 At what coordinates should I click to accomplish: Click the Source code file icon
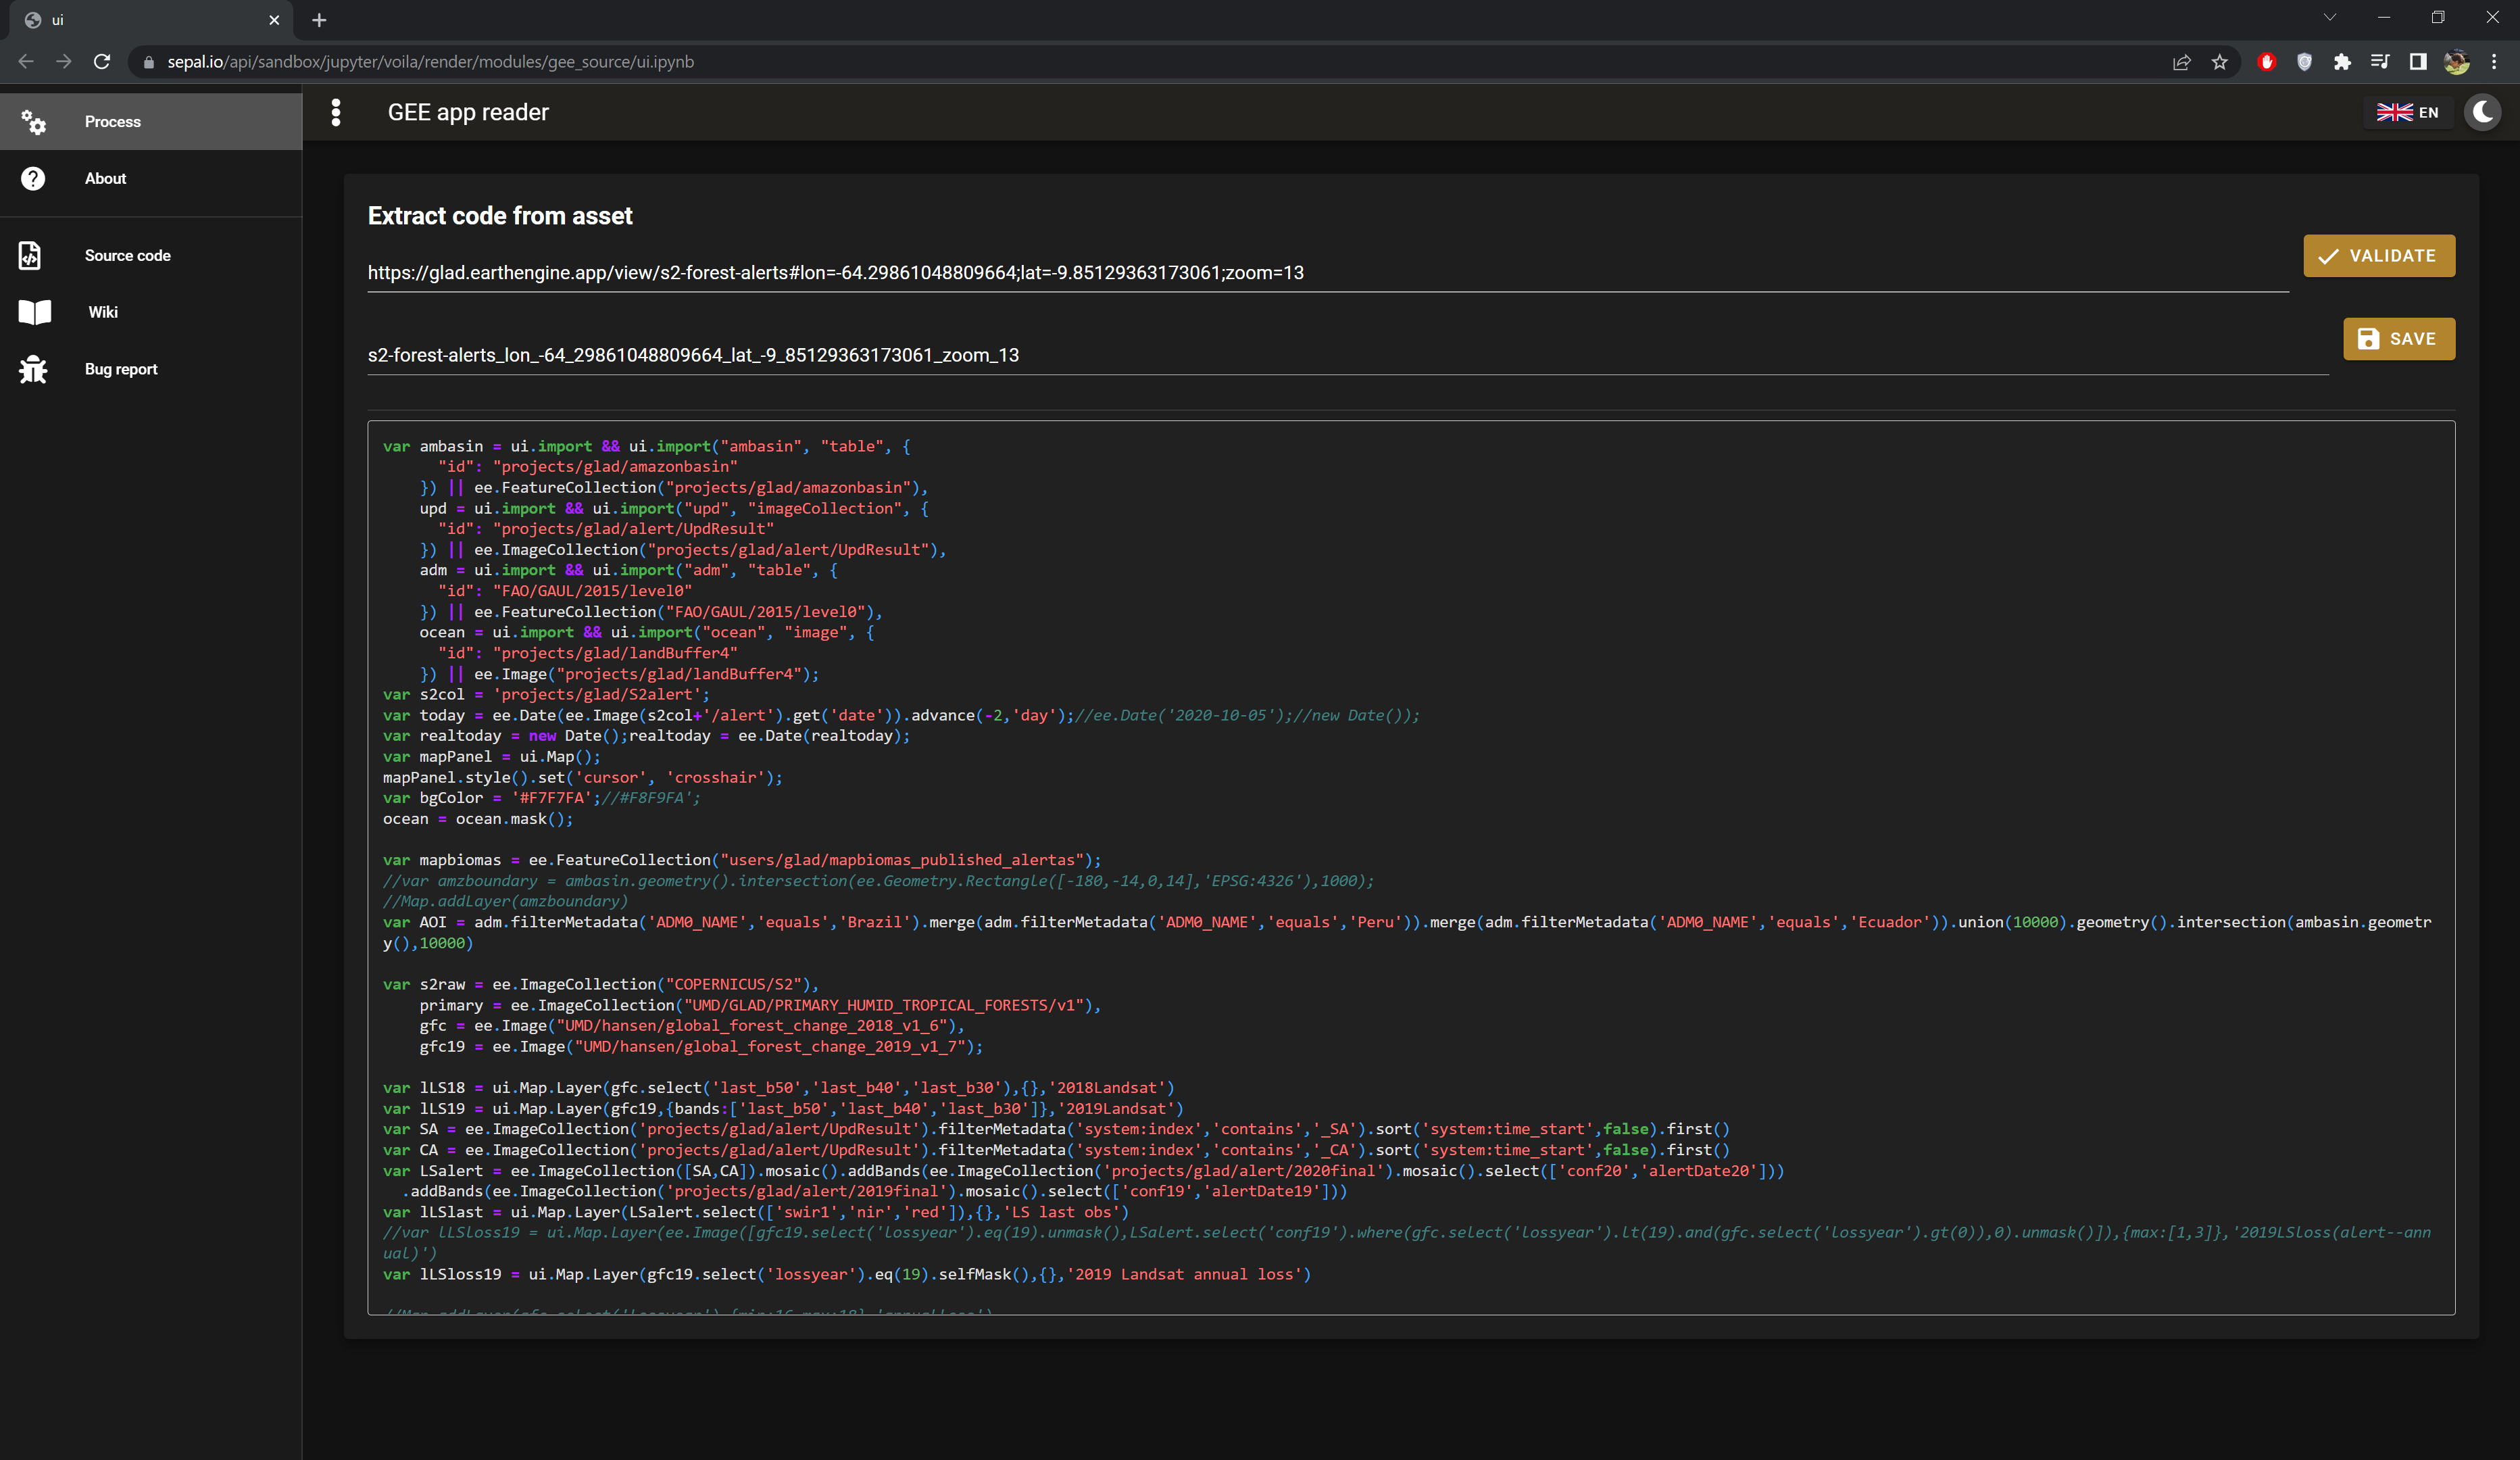(31, 255)
